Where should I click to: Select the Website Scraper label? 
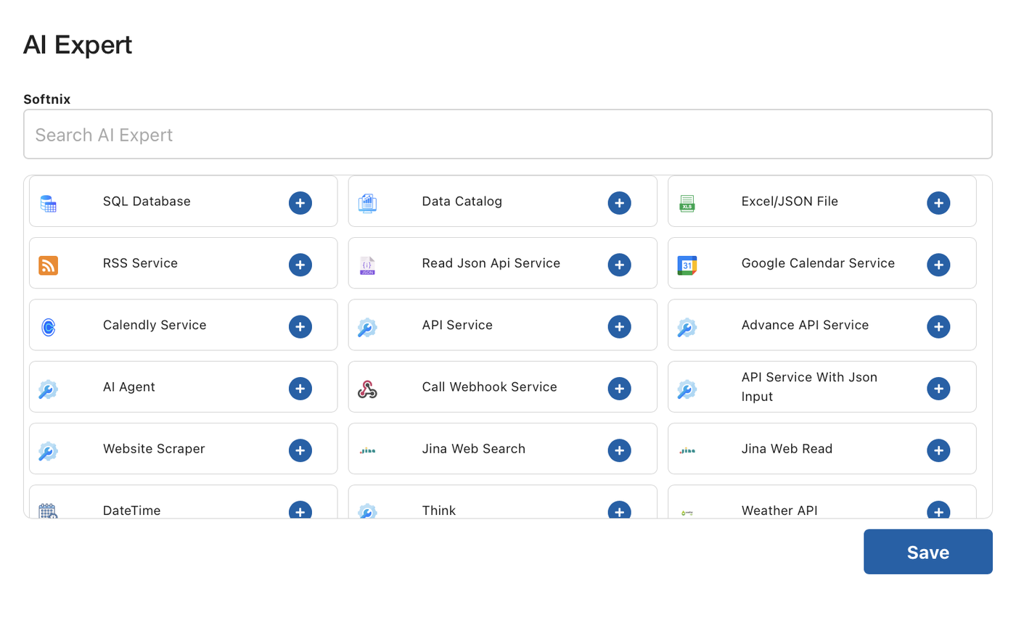(x=154, y=449)
